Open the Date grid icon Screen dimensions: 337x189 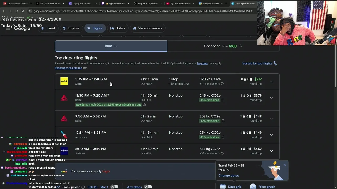click(x=223, y=186)
